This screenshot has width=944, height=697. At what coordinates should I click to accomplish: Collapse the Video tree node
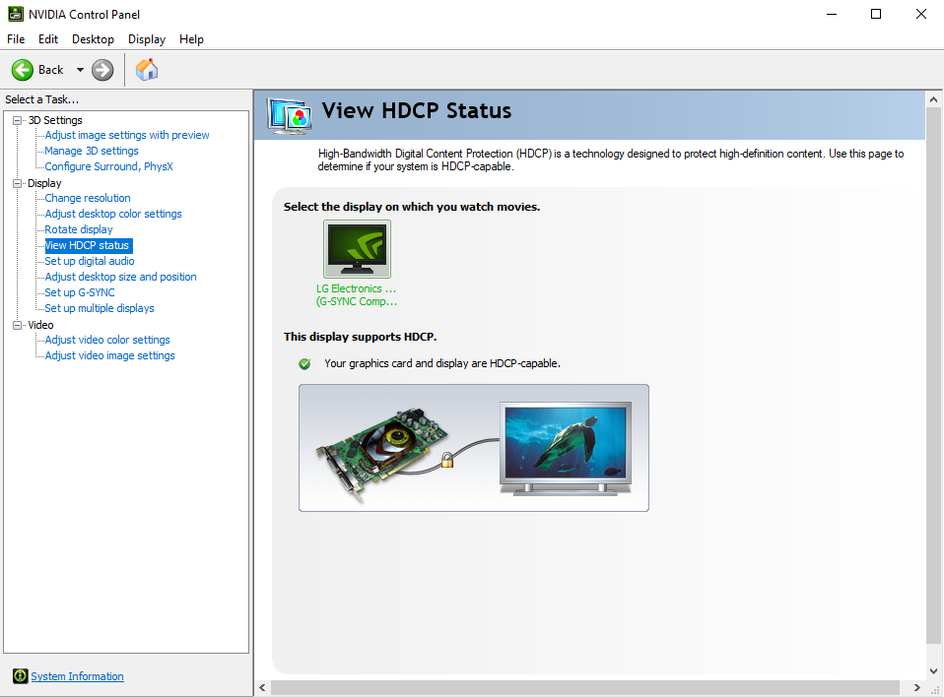(x=17, y=325)
